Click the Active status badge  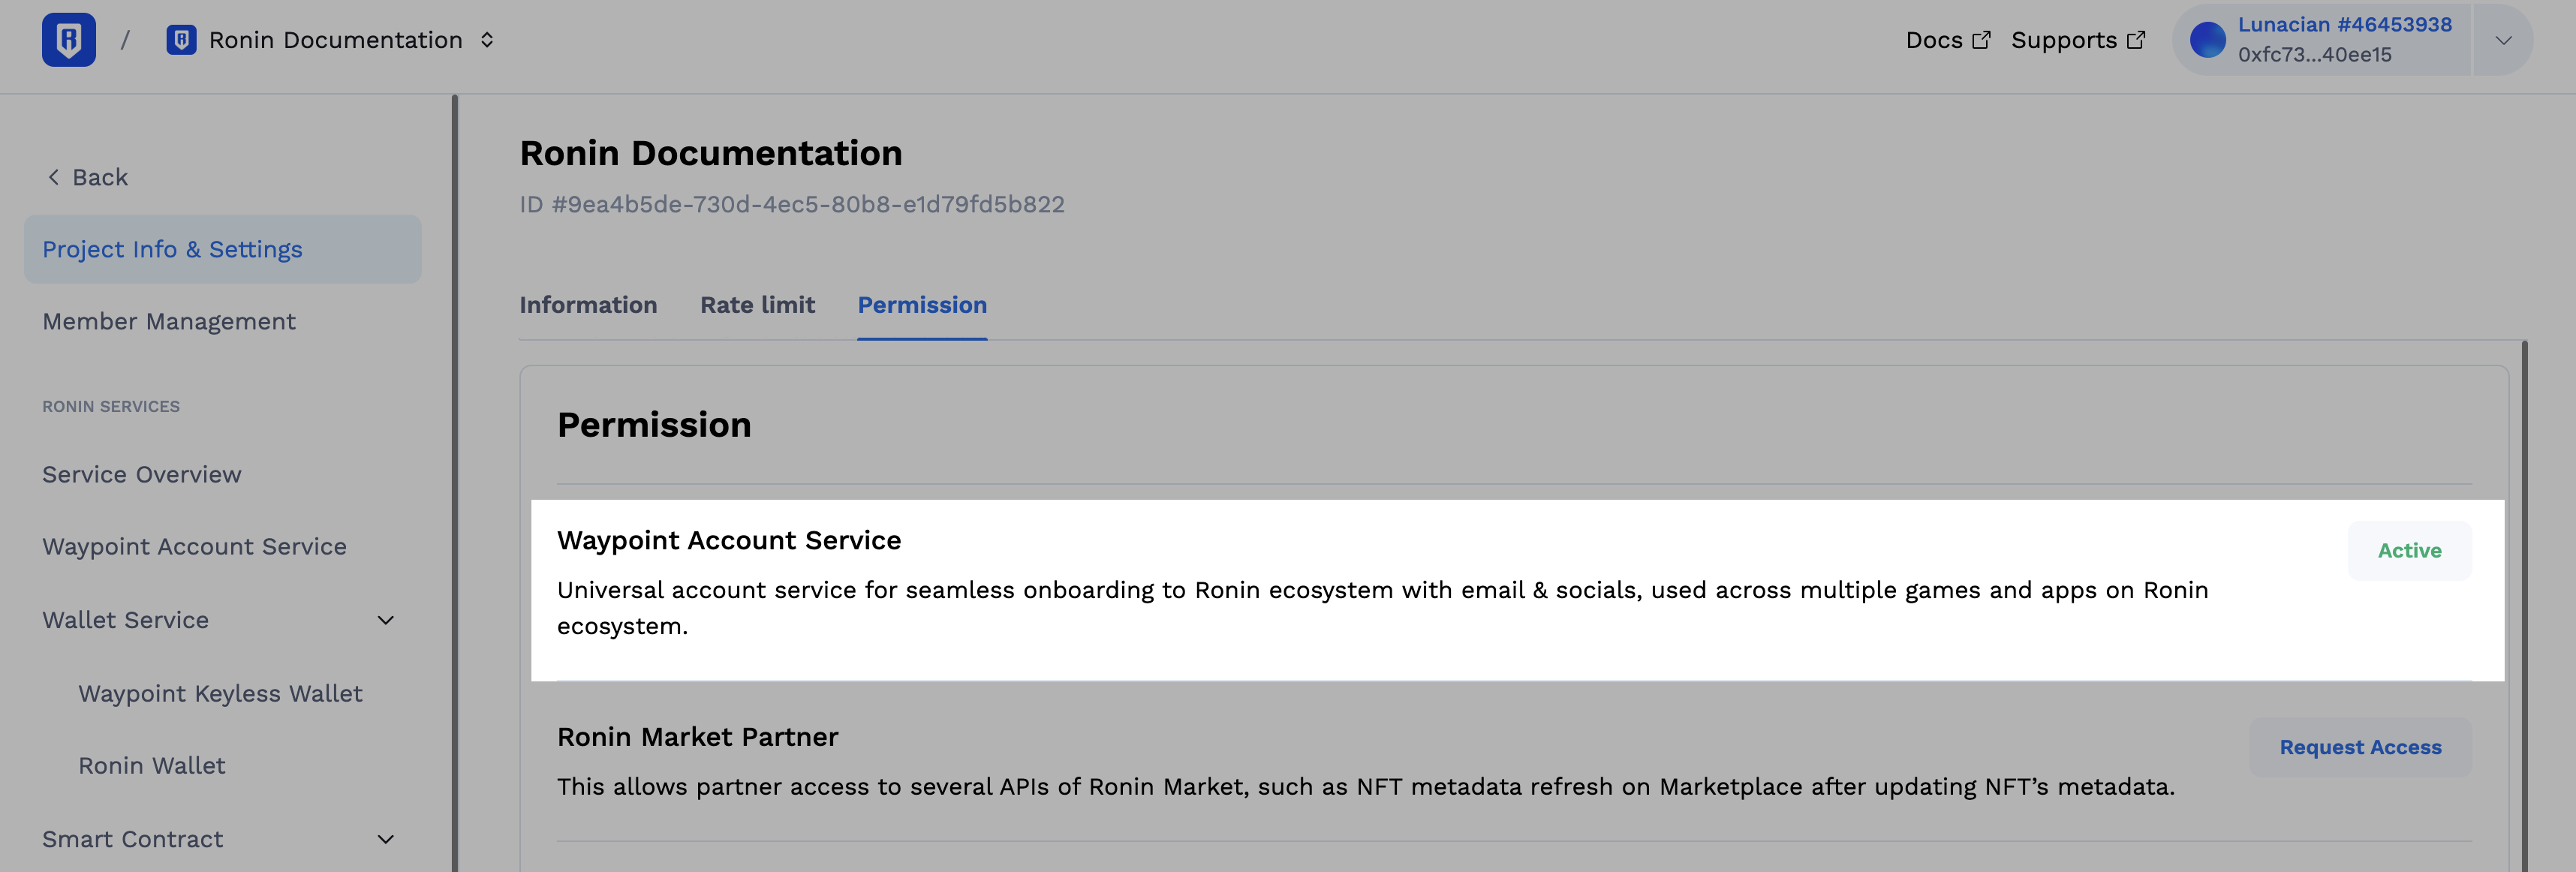[2409, 550]
